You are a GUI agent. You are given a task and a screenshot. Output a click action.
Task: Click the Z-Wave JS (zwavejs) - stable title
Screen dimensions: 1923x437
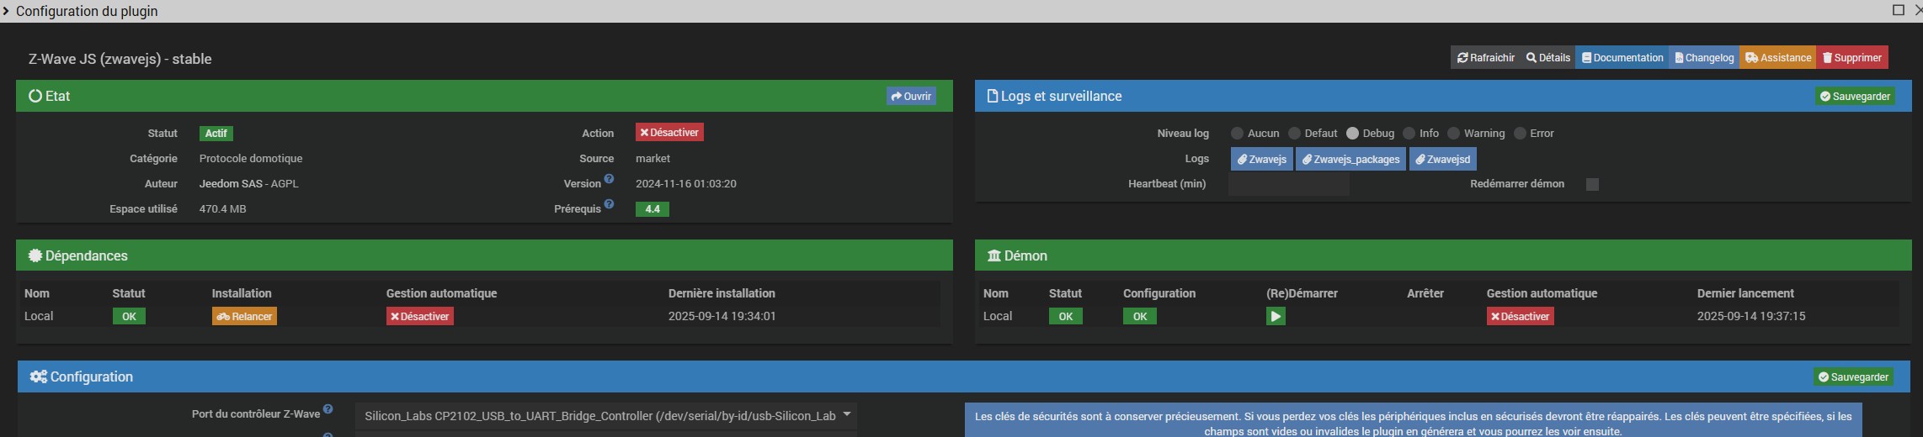(x=120, y=59)
